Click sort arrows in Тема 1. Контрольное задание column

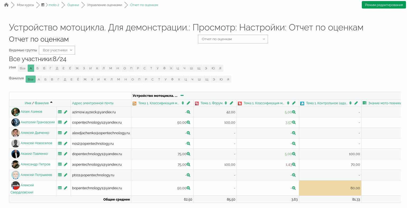pyautogui.click(x=350, y=103)
